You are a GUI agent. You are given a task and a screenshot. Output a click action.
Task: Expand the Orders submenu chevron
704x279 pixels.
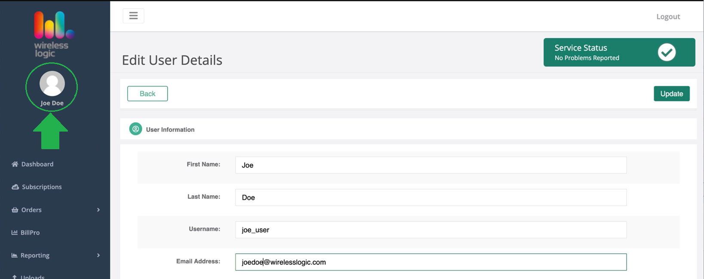(x=98, y=210)
